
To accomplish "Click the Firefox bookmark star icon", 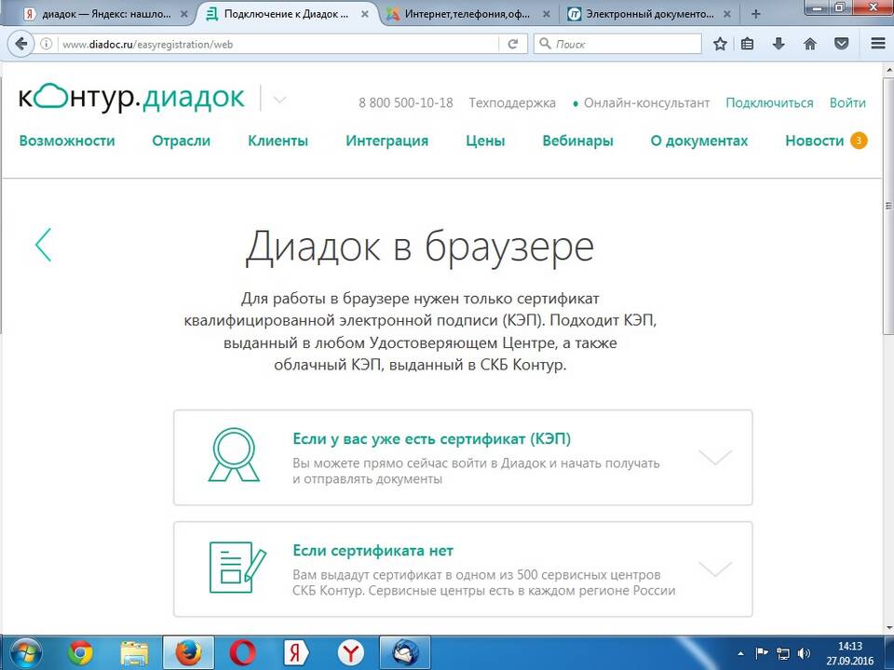I will [720, 44].
